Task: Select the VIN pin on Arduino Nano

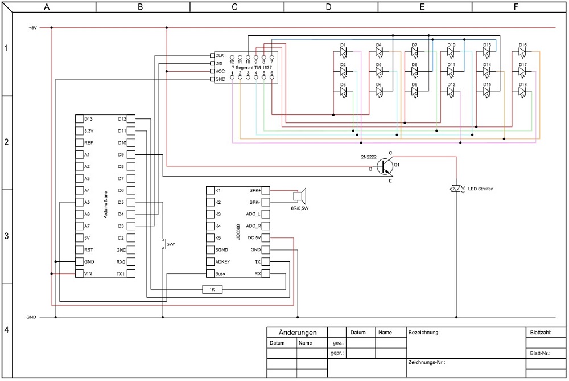Action: [x=79, y=274]
